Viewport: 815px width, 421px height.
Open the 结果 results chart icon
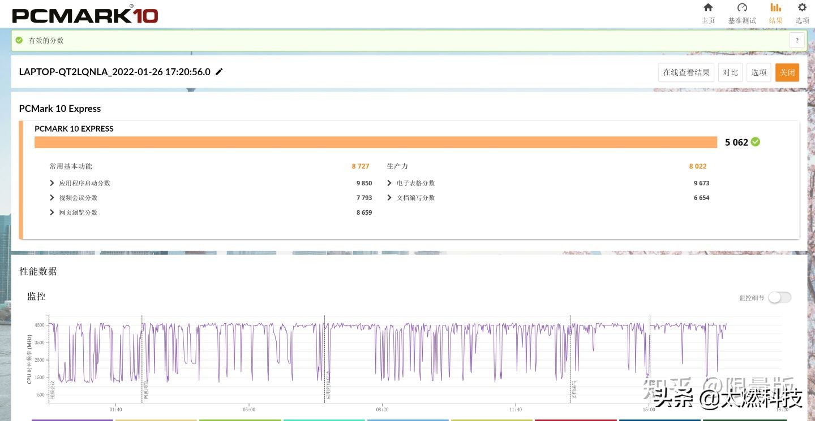[x=776, y=7]
